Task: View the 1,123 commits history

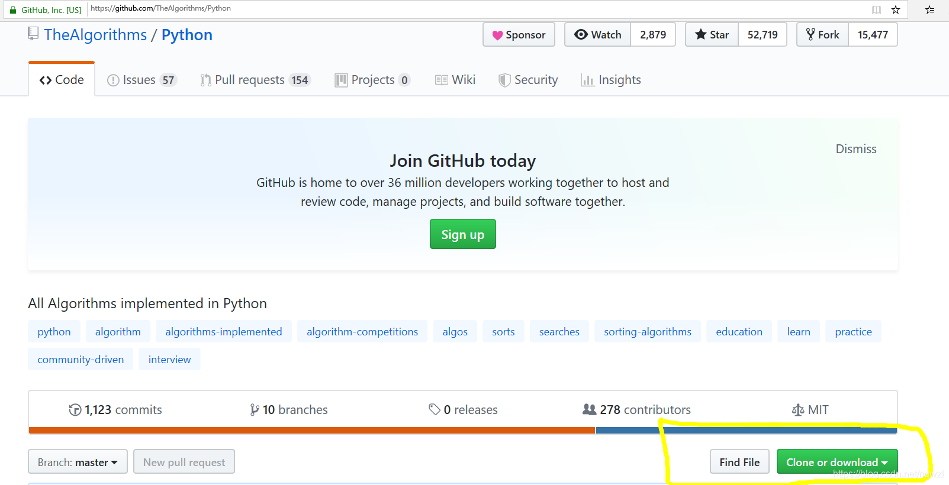Action: [115, 410]
